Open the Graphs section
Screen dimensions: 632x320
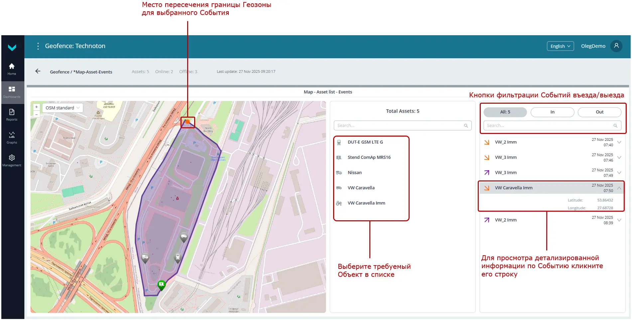12,138
